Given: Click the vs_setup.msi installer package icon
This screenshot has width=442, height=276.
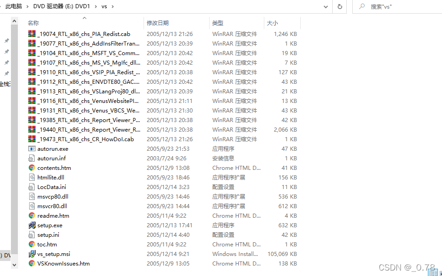Looking at the screenshot, I should pos(32,254).
